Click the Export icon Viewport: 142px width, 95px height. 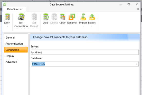click(92, 17)
